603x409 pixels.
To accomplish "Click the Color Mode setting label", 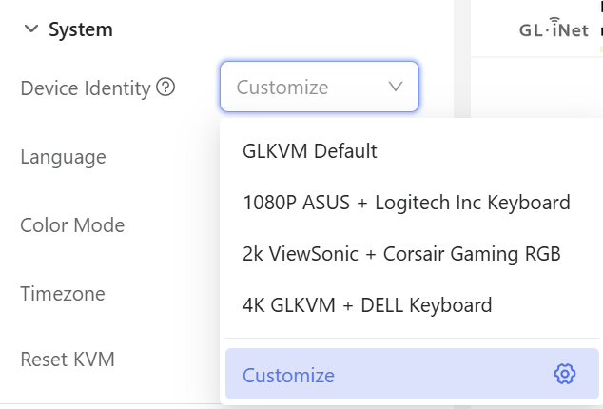I will pos(72,225).
